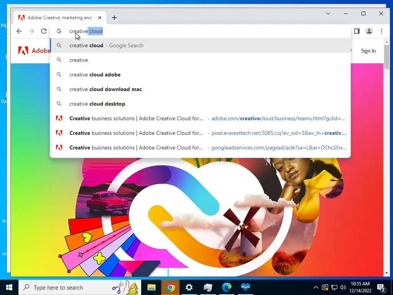Click the Adobe favicon of the everesttech suggestion
Viewport: 393px width, 295px height.
(x=59, y=133)
